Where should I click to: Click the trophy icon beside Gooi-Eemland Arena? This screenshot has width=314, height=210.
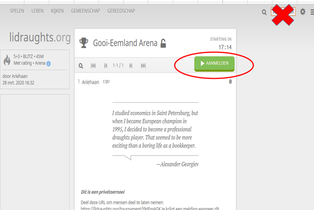pos(84,43)
